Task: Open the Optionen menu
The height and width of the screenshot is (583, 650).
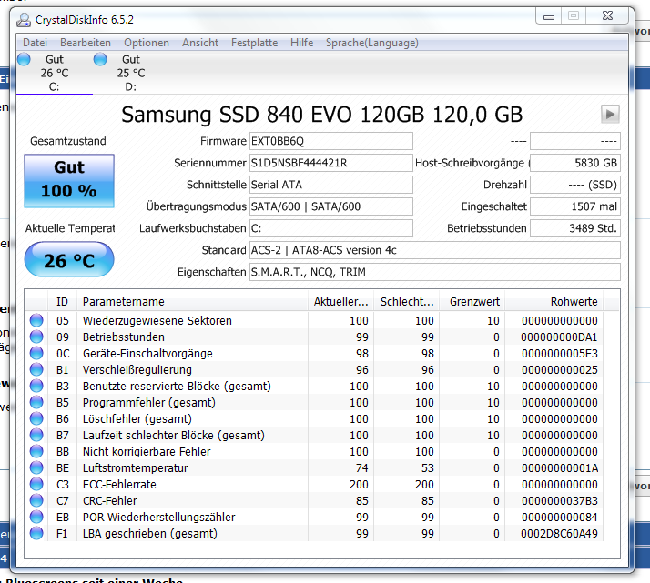Action: 147,43
